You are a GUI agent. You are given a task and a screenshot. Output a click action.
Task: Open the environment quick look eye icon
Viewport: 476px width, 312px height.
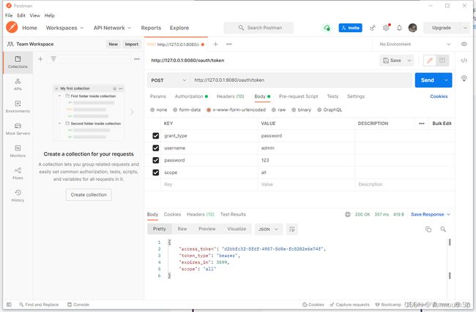(x=464, y=45)
